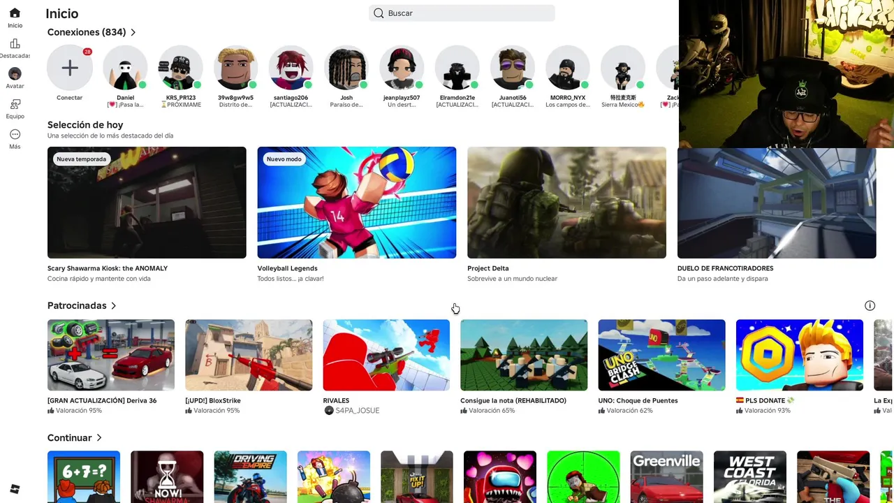Click Valoración 95% under Deriva 36
894x503 pixels.
click(x=74, y=411)
